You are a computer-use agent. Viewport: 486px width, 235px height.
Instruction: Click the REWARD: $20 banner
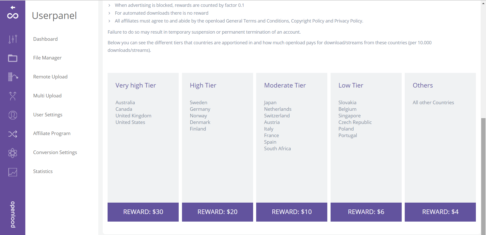[x=217, y=212]
